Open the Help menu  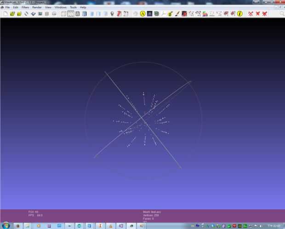(83, 7)
